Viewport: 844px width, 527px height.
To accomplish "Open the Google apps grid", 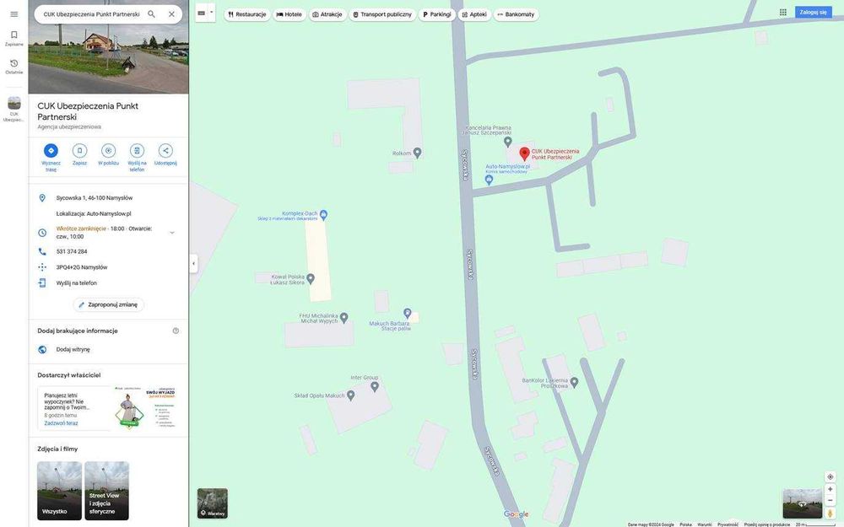I will (782, 13).
